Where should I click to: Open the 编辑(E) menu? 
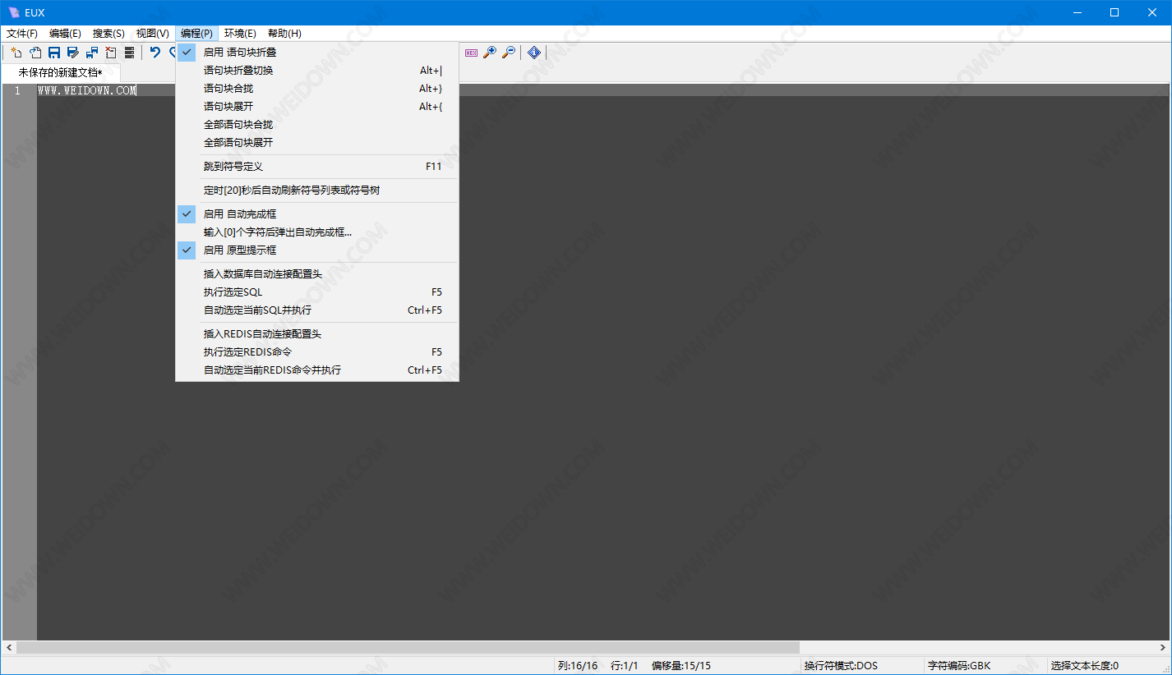pyautogui.click(x=65, y=34)
